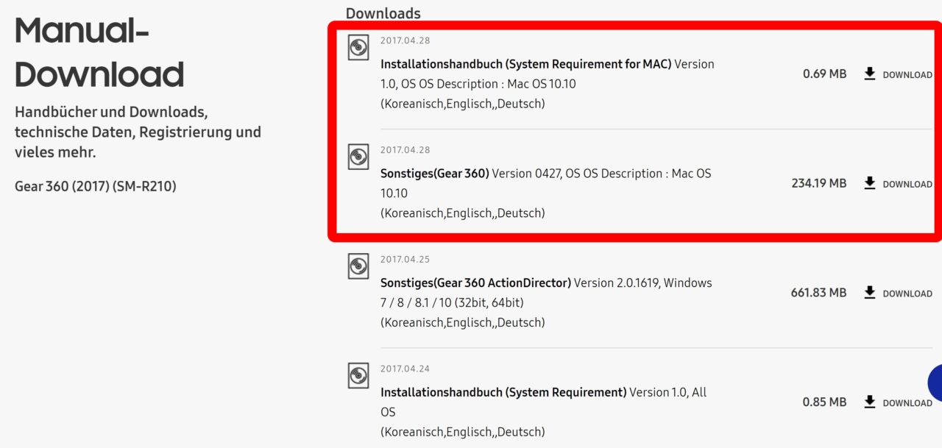The width and height of the screenshot is (942, 448).
Task: Open the Installationshandbuch (System Requirement) All OS title
Action: (503, 392)
